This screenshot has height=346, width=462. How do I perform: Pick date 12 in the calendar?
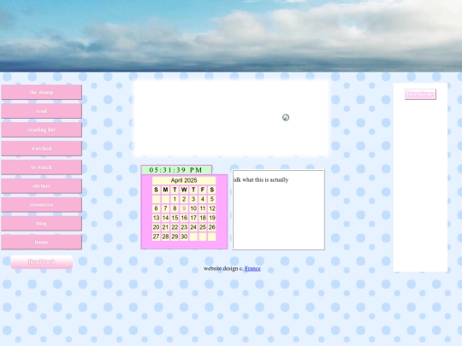click(x=212, y=208)
